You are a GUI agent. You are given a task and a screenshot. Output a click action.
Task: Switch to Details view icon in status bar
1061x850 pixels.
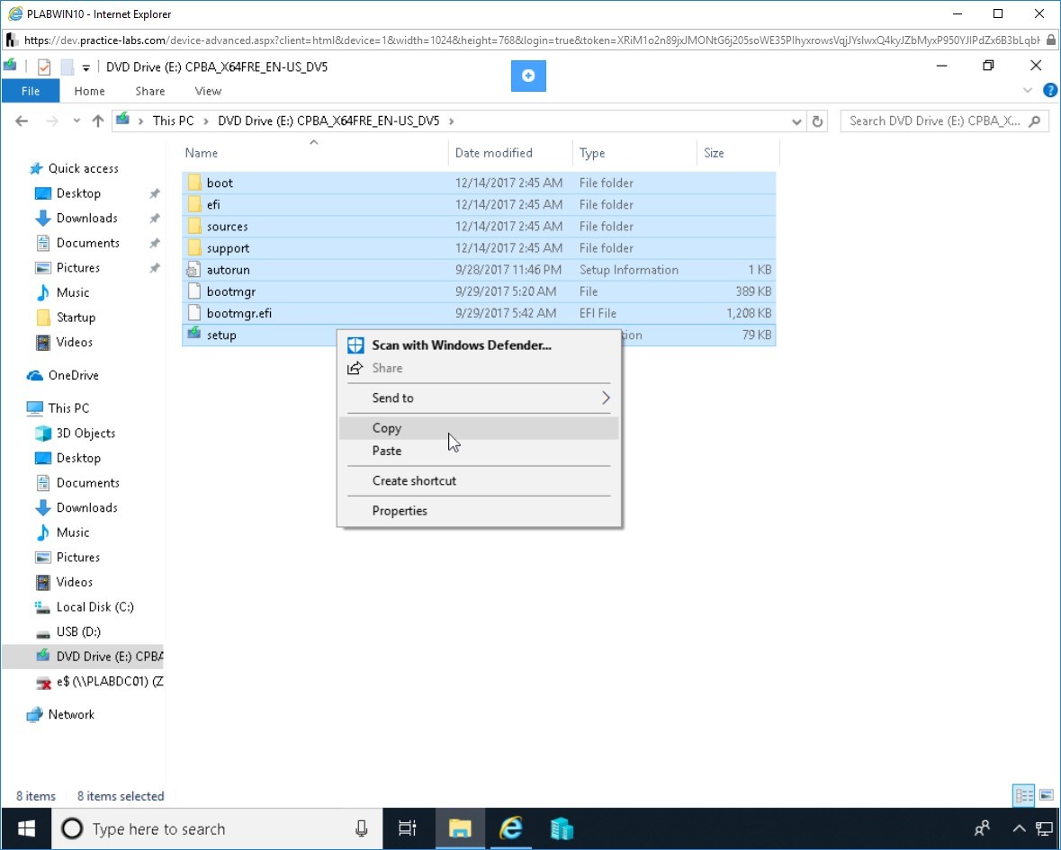pyautogui.click(x=1023, y=795)
